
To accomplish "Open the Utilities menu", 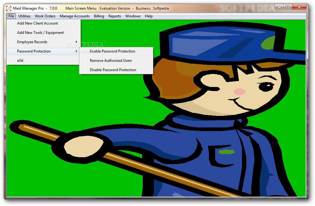I will click(24, 16).
